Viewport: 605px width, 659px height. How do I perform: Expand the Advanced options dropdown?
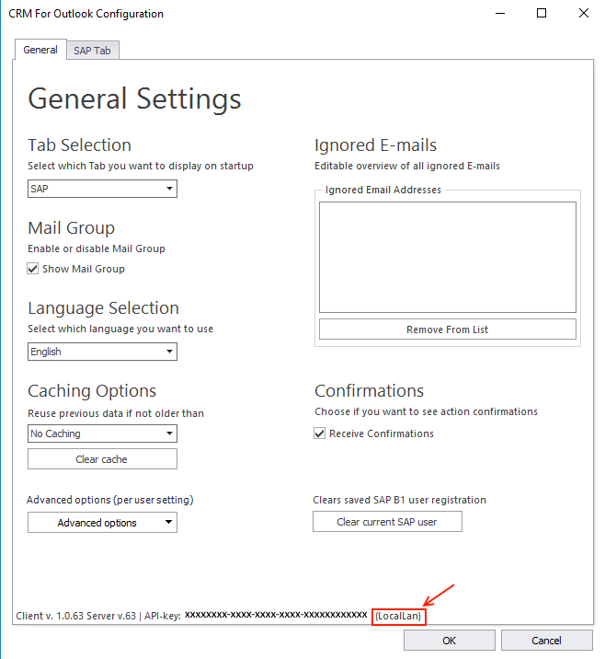(102, 523)
